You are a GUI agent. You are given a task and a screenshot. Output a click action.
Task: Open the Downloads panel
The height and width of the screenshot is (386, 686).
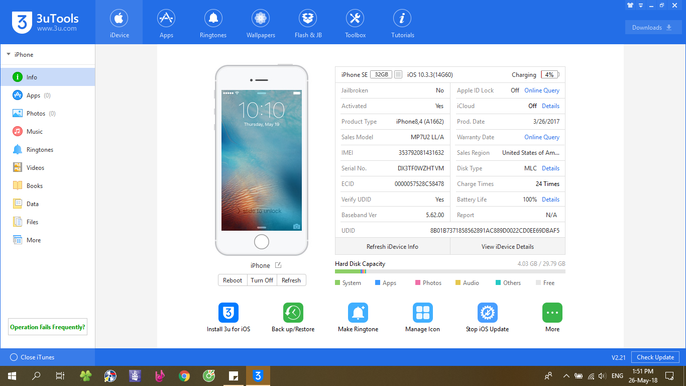pyautogui.click(x=653, y=28)
